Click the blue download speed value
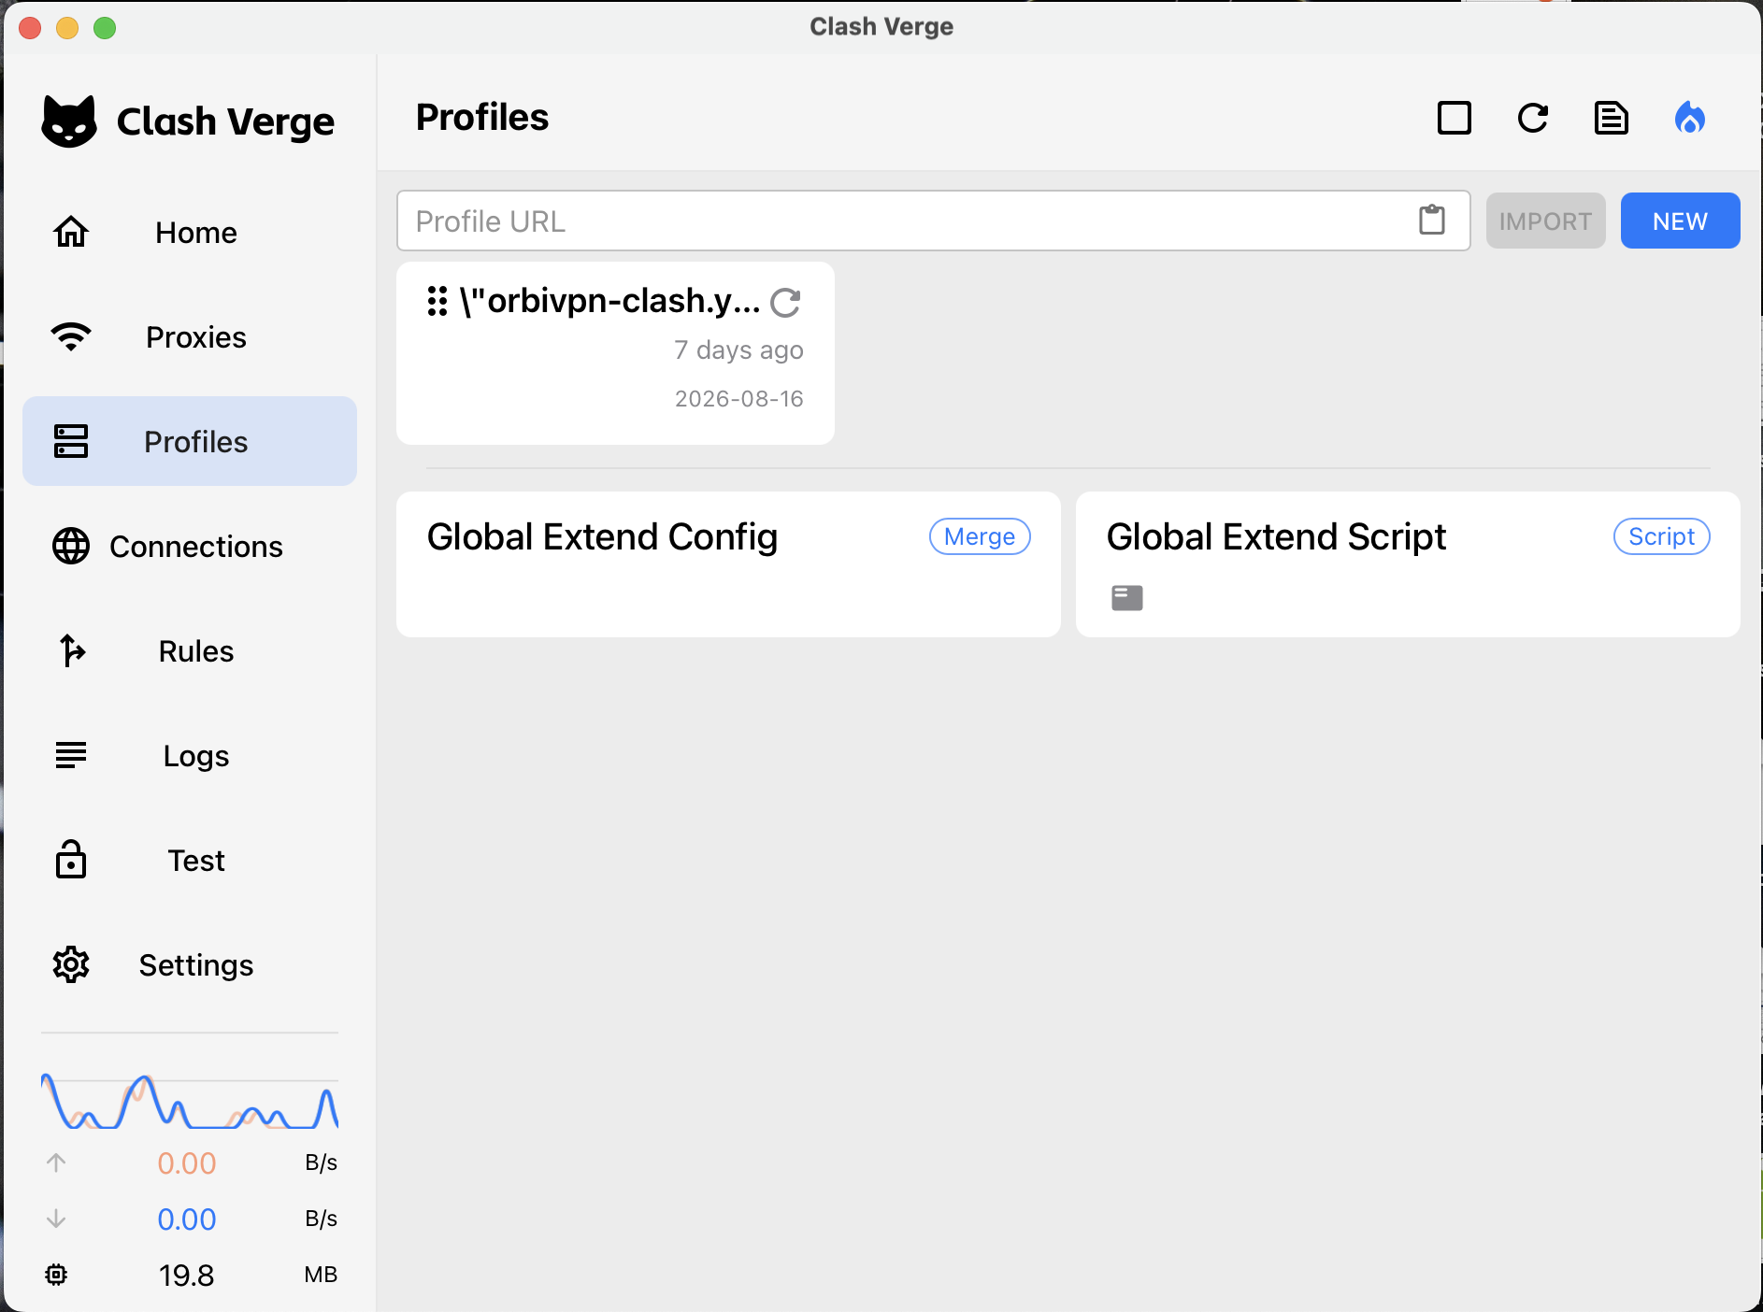This screenshot has width=1763, height=1312. 186,1219
